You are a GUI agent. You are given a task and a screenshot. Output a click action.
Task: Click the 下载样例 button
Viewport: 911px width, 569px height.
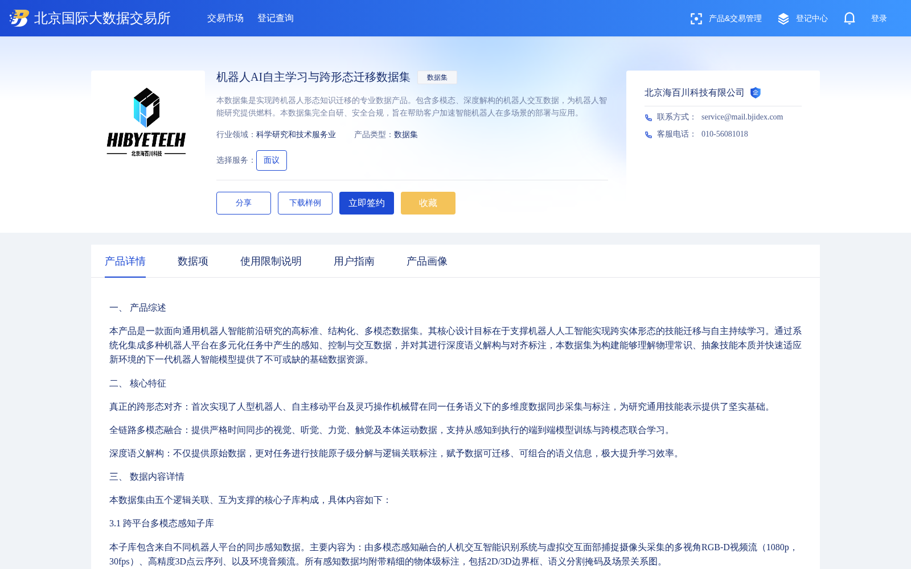click(x=305, y=203)
